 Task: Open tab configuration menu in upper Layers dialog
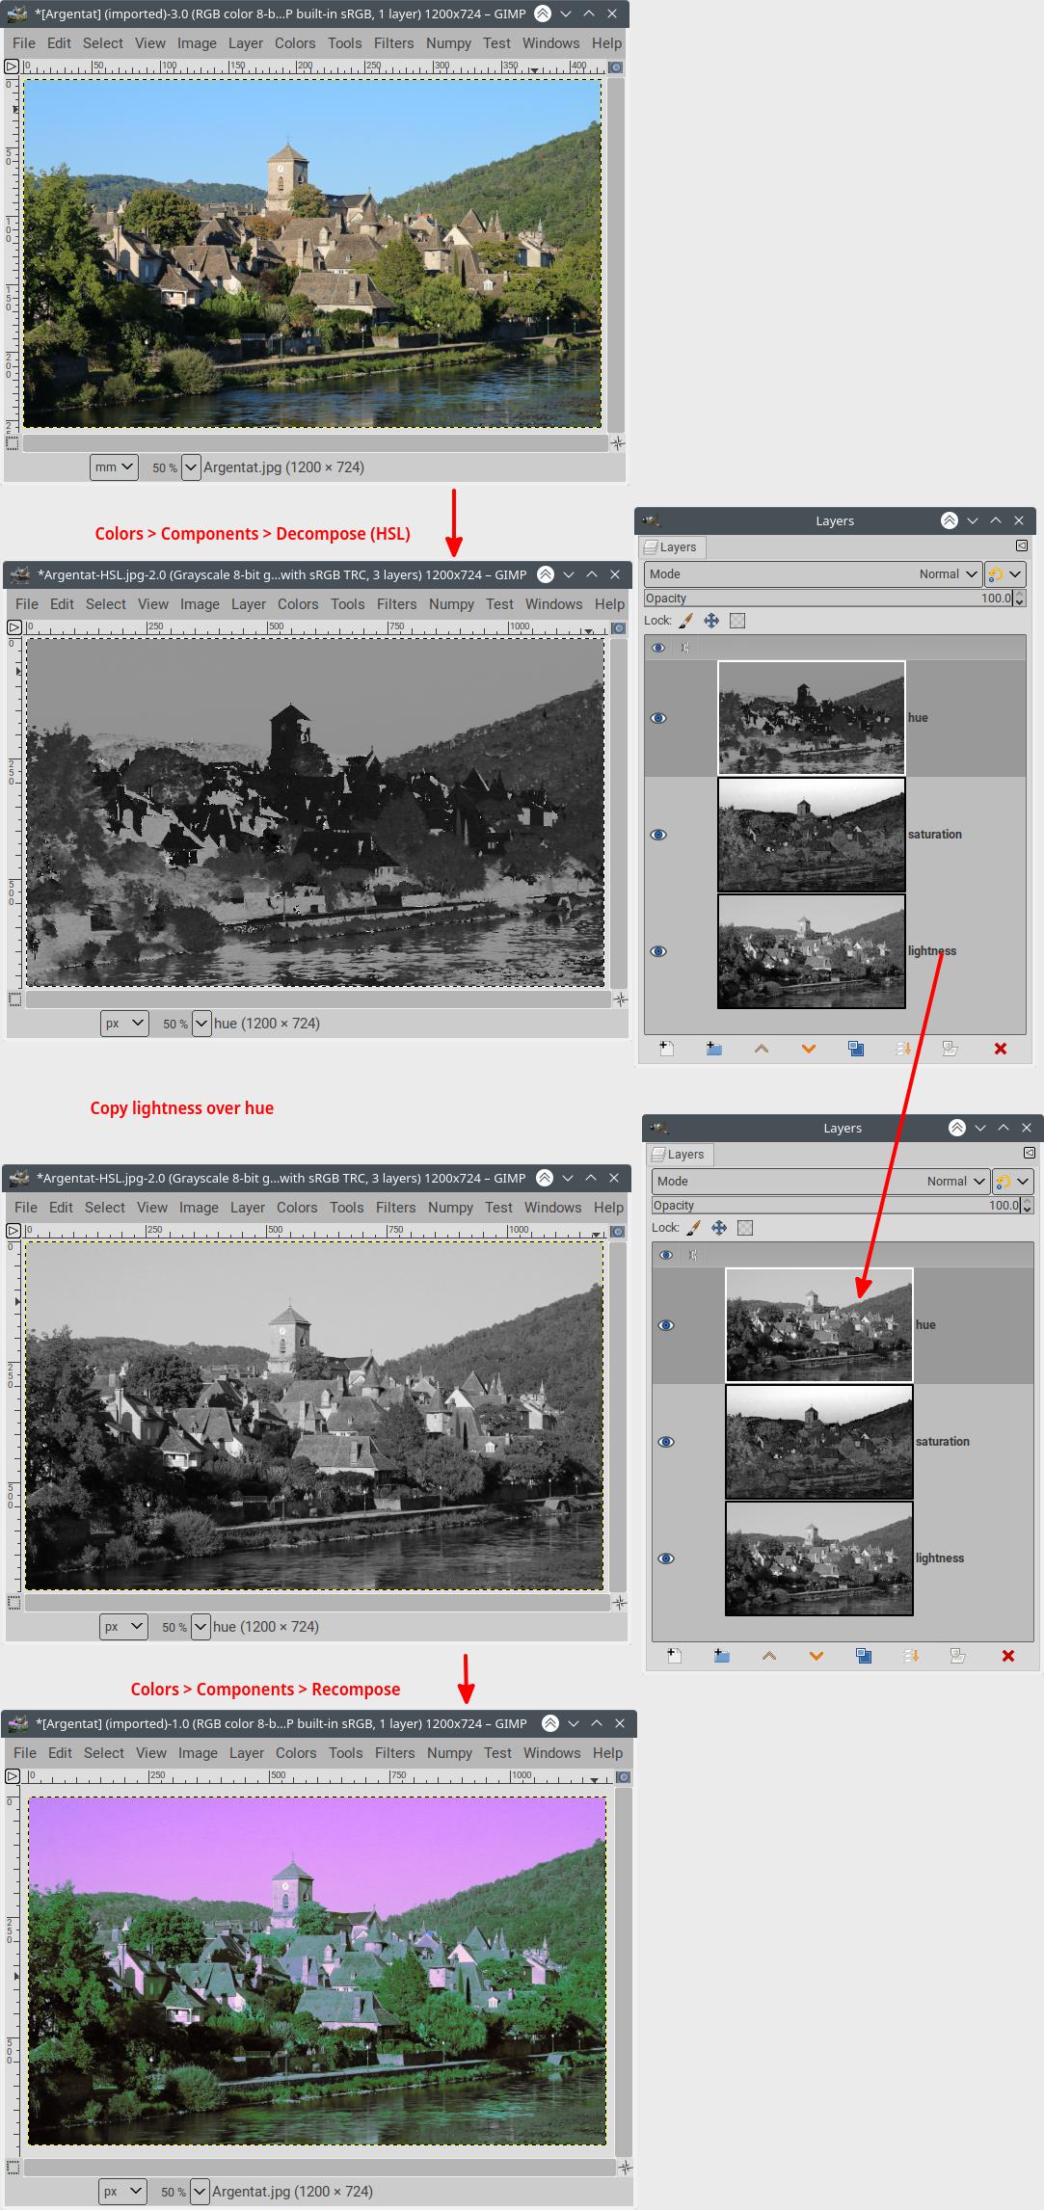(x=1022, y=546)
